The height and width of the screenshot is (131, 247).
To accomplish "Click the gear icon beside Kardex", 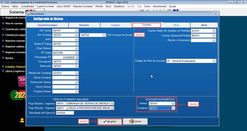I will pos(3,58).
